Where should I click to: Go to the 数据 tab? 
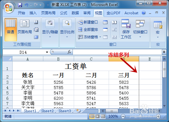point(75,13)
